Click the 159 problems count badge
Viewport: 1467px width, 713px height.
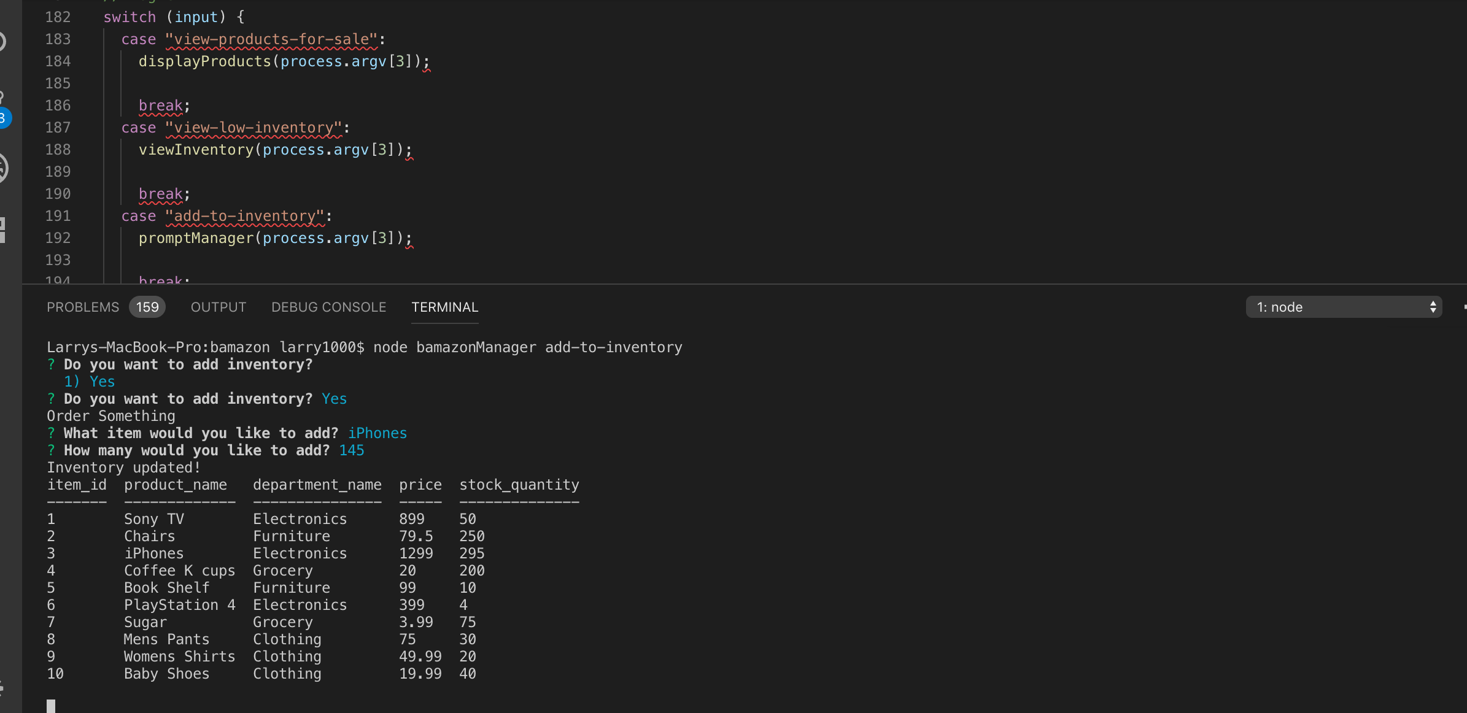tap(147, 307)
